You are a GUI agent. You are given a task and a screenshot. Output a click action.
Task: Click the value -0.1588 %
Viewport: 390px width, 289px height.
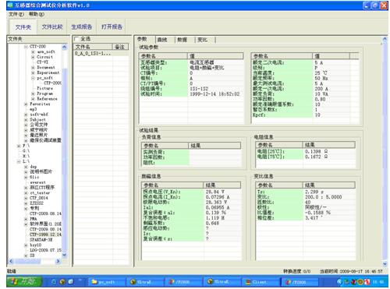pyautogui.click(x=317, y=213)
